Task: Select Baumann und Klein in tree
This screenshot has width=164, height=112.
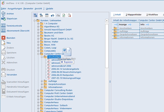Action: [53, 33]
